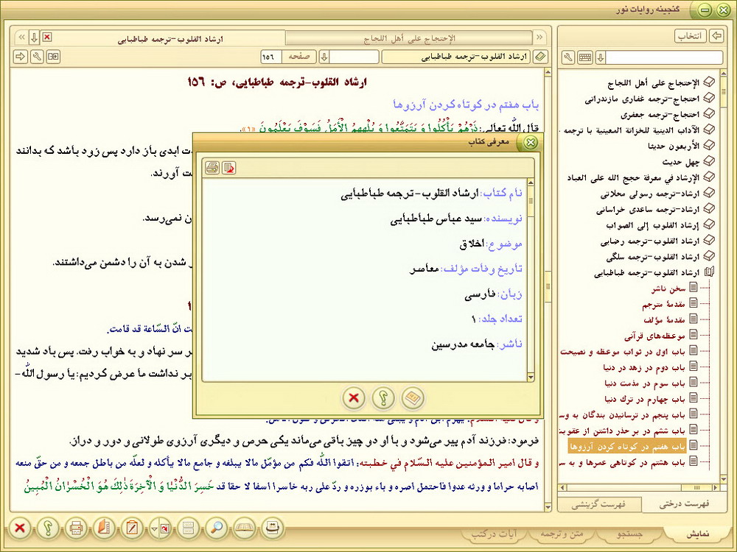Print the book info from the معرفی کتاب dialog
Image resolution: width=737 pixels, height=552 pixels.
[212, 168]
